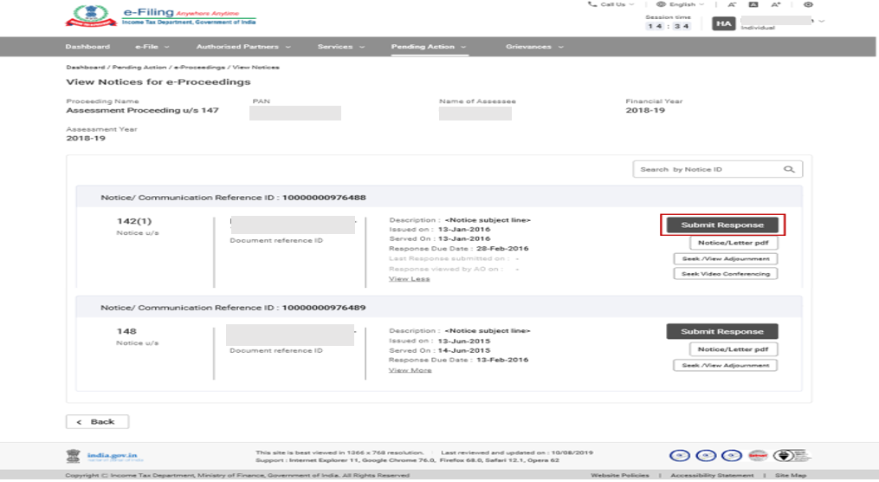Click the HA profile avatar
The image size is (879, 482).
(724, 23)
